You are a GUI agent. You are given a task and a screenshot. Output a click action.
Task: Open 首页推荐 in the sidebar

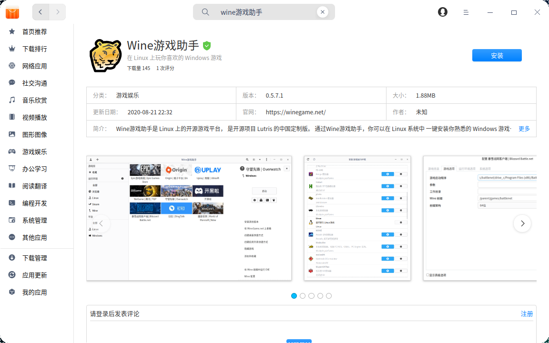click(x=34, y=32)
